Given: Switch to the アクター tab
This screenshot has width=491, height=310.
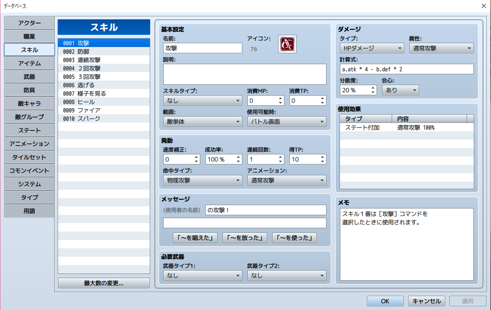Looking at the screenshot, I should click(x=29, y=23).
